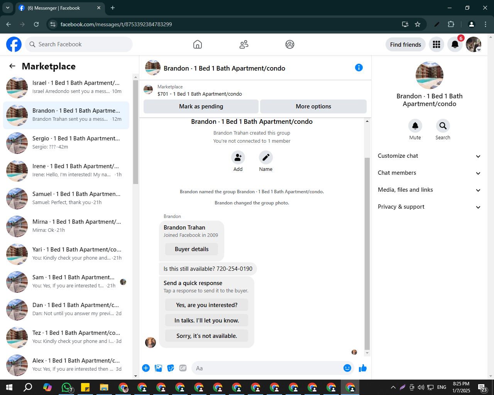Open Sergio's apartment conversation
This screenshot has width=494, height=395.
66,143
